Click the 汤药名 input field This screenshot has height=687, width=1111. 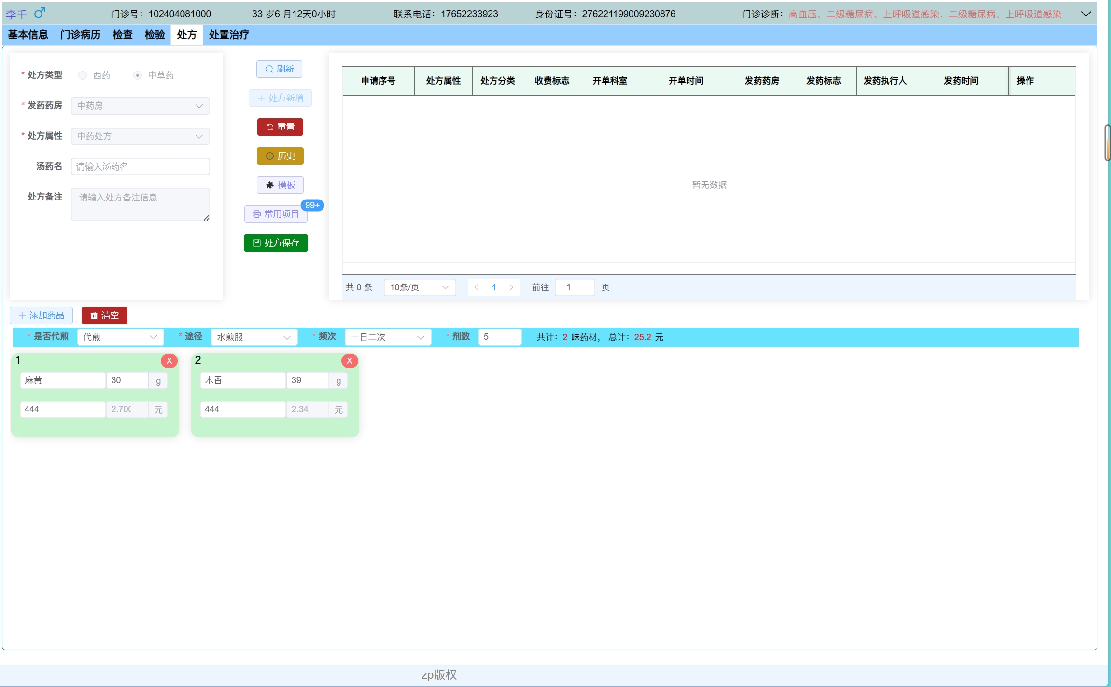click(140, 167)
